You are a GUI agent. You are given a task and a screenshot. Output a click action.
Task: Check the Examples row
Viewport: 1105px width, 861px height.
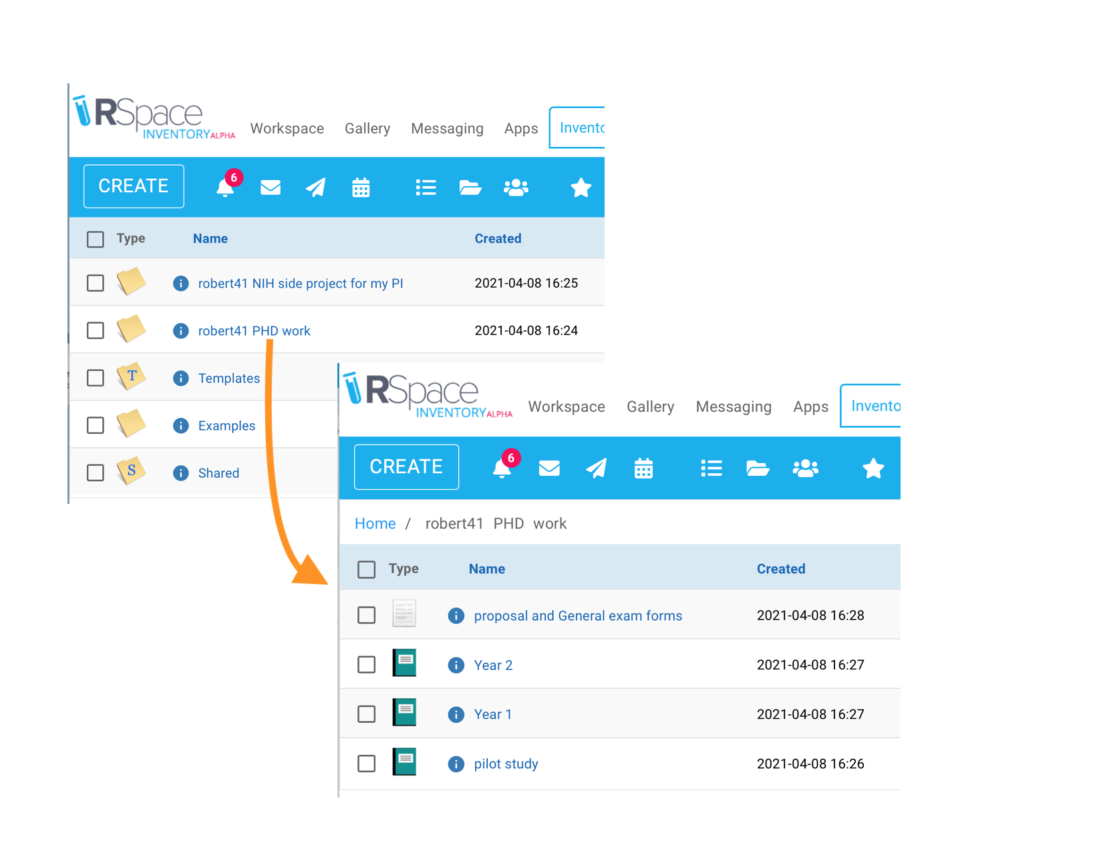96,425
